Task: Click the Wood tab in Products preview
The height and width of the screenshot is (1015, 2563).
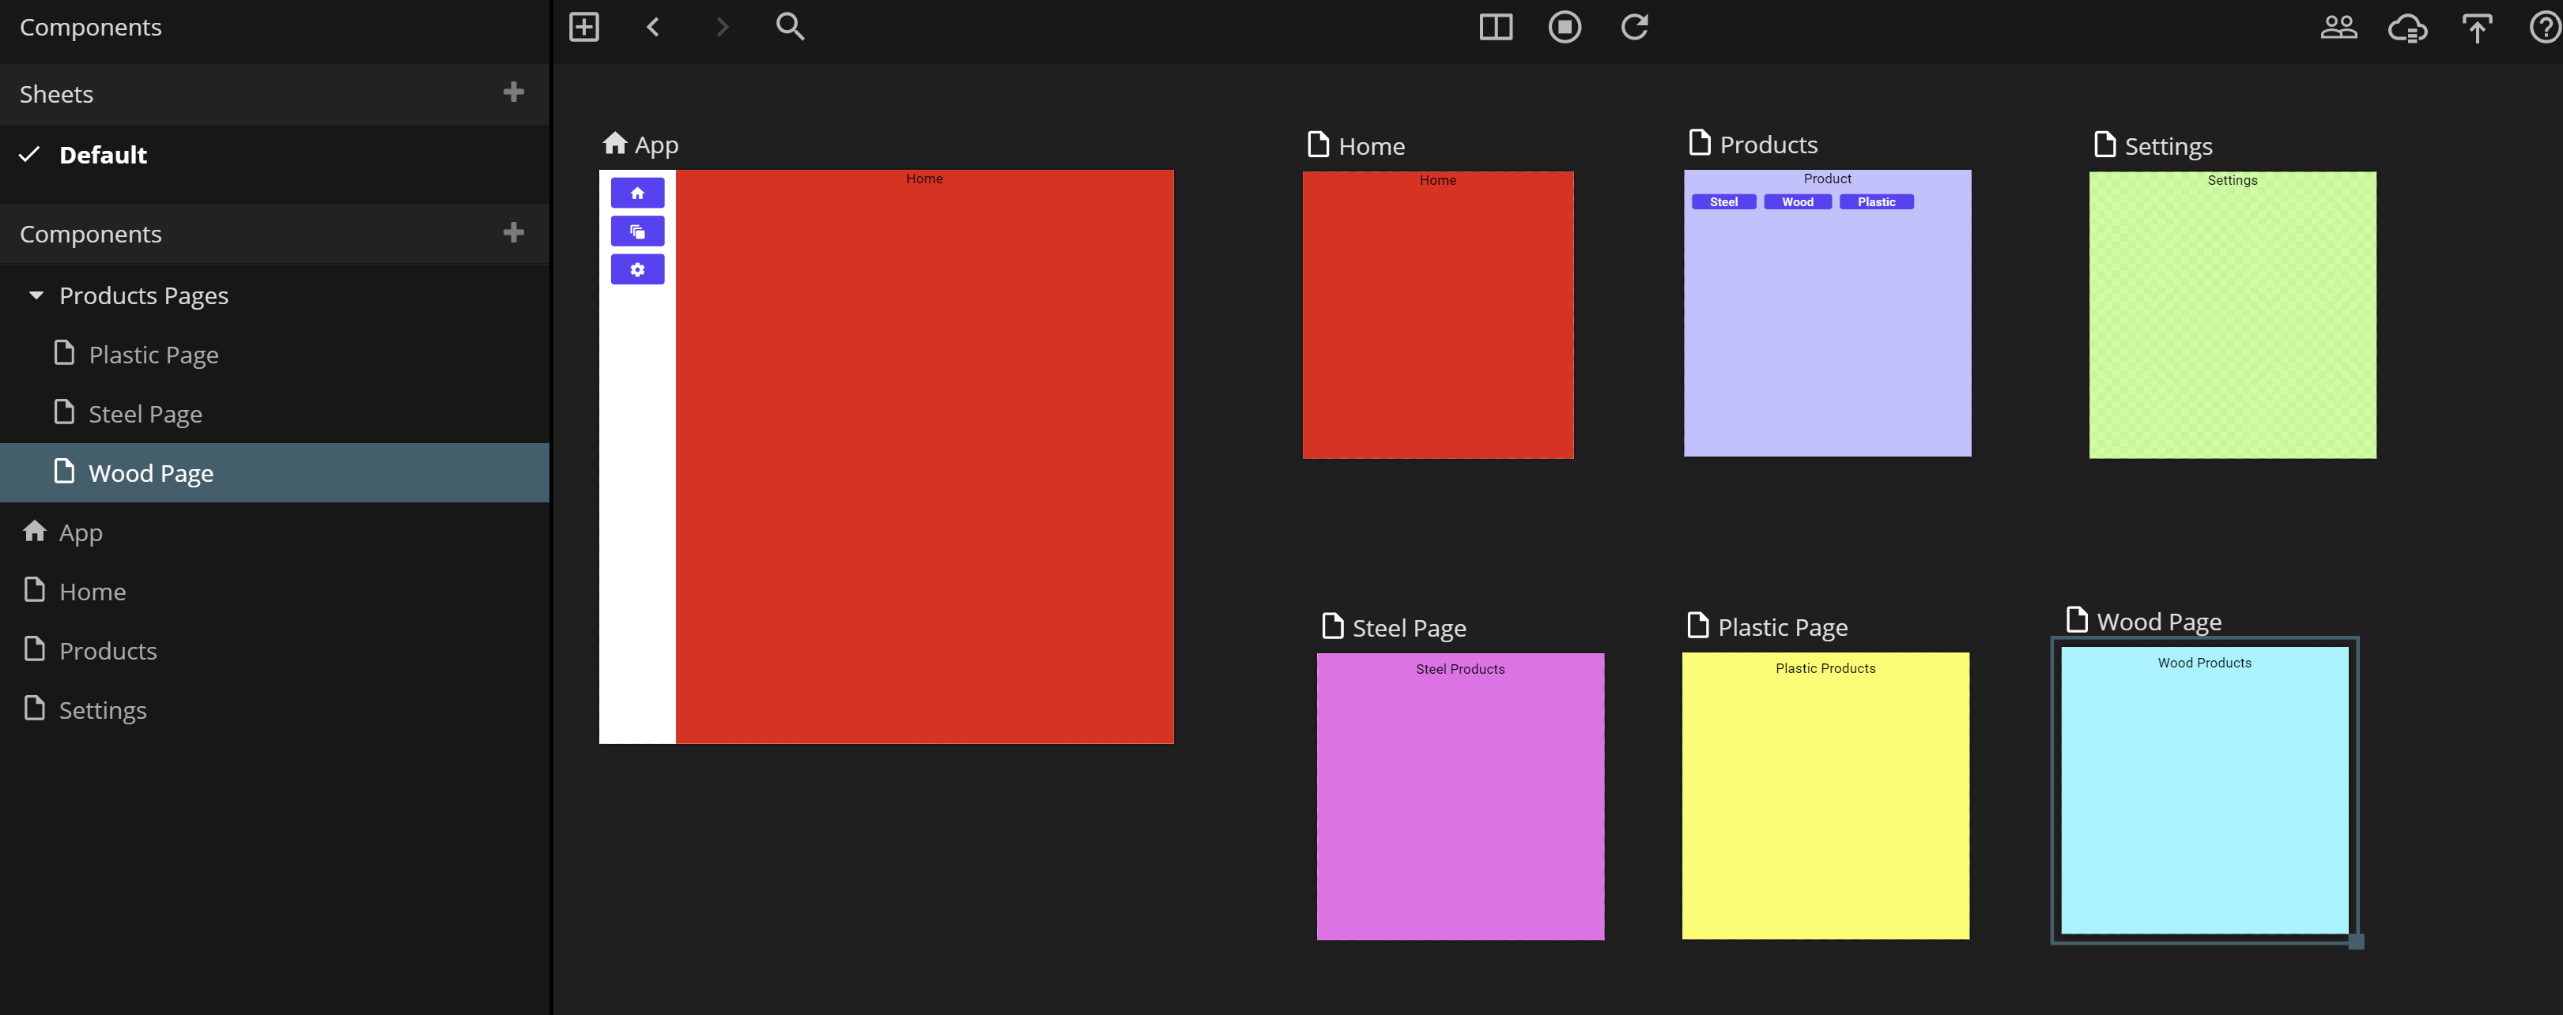Action: tap(1797, 201)
